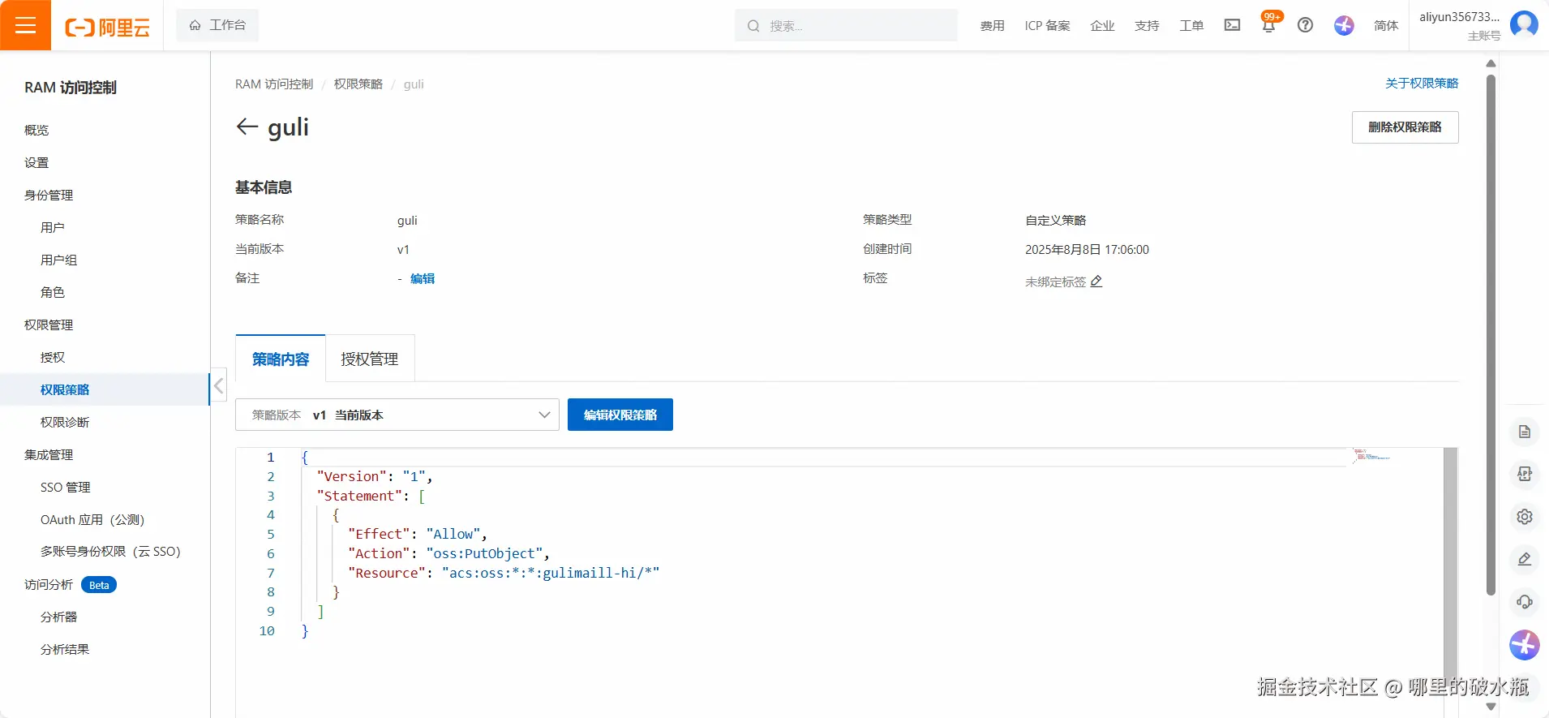Click the "Effect": "Allow" code line
1549x718 pixels.
(x=417, y=534)
